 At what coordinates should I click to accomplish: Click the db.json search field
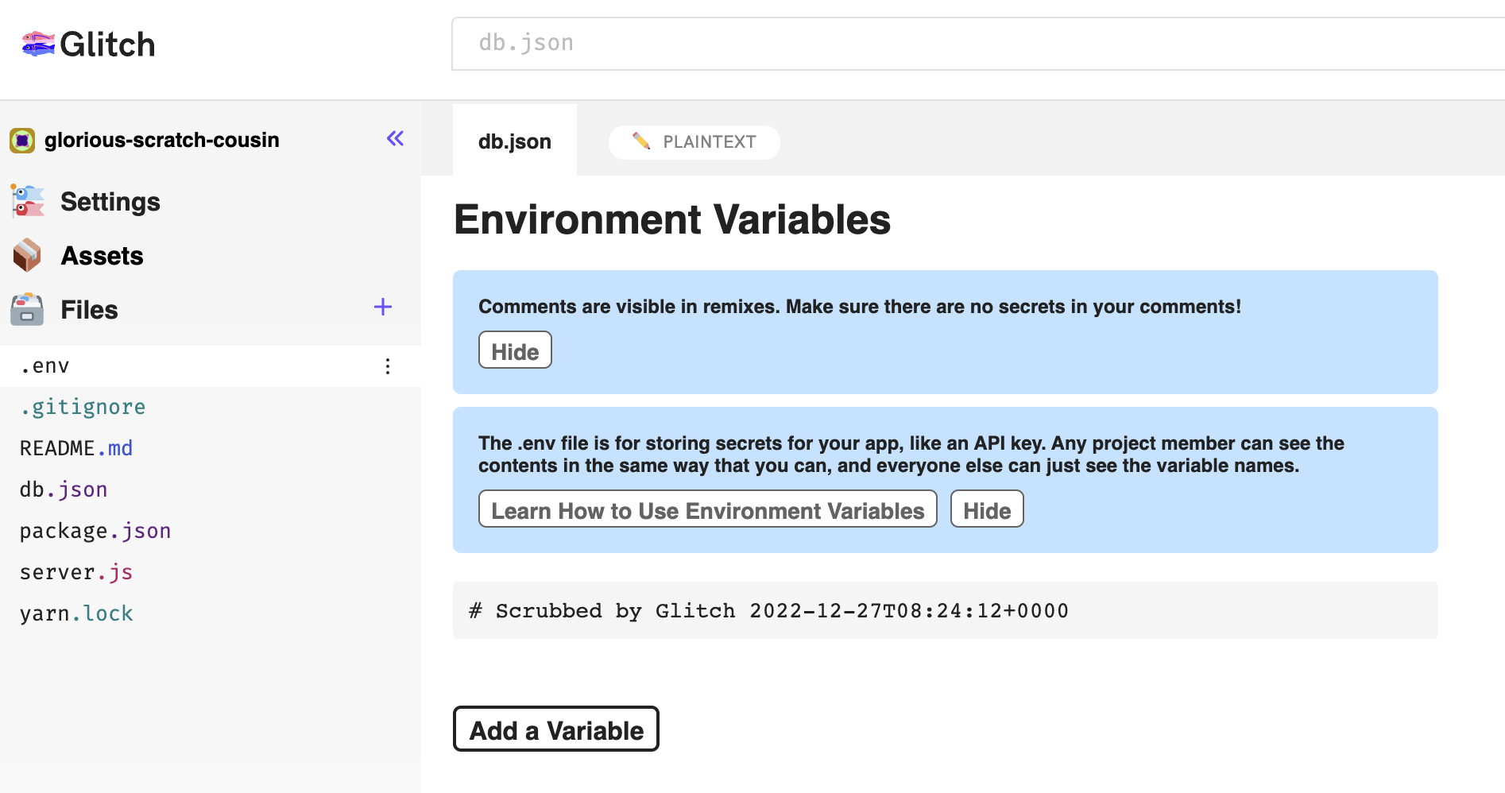pos(978,44)
